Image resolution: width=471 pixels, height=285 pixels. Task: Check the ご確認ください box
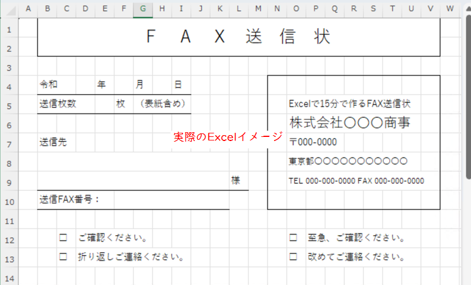coord(63,238)
